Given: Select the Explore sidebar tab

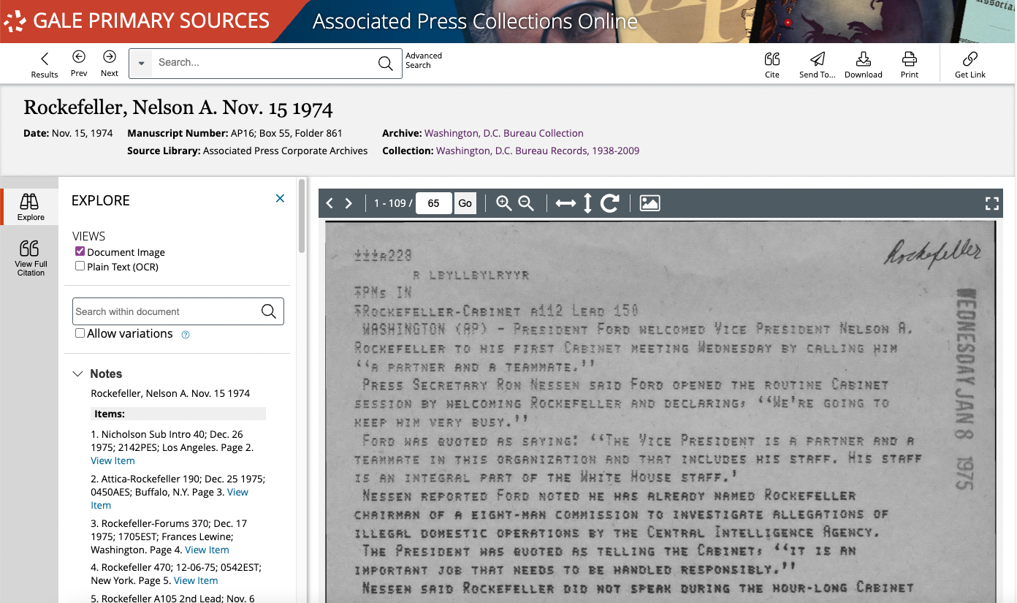Looking at the screenshot, I should pyautogui.click(x=30, y=207).
